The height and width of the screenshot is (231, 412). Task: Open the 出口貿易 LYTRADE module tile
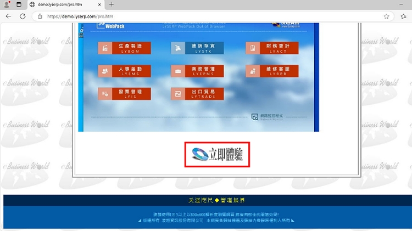(x=197, y=94)
